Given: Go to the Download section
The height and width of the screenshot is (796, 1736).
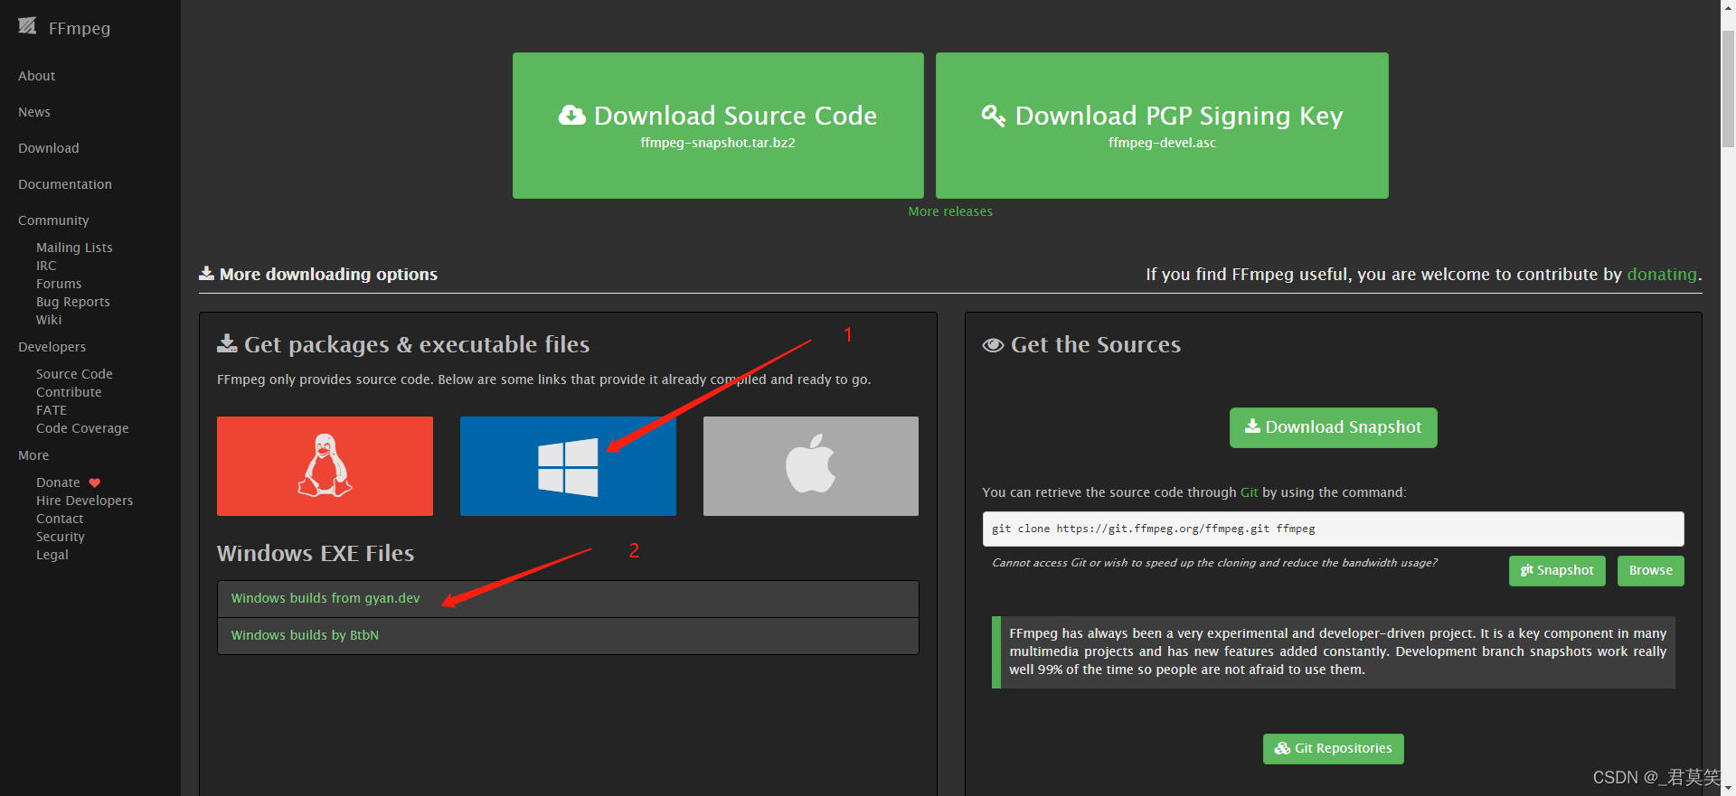Looking at the screenshot, I should coord(49,148).
